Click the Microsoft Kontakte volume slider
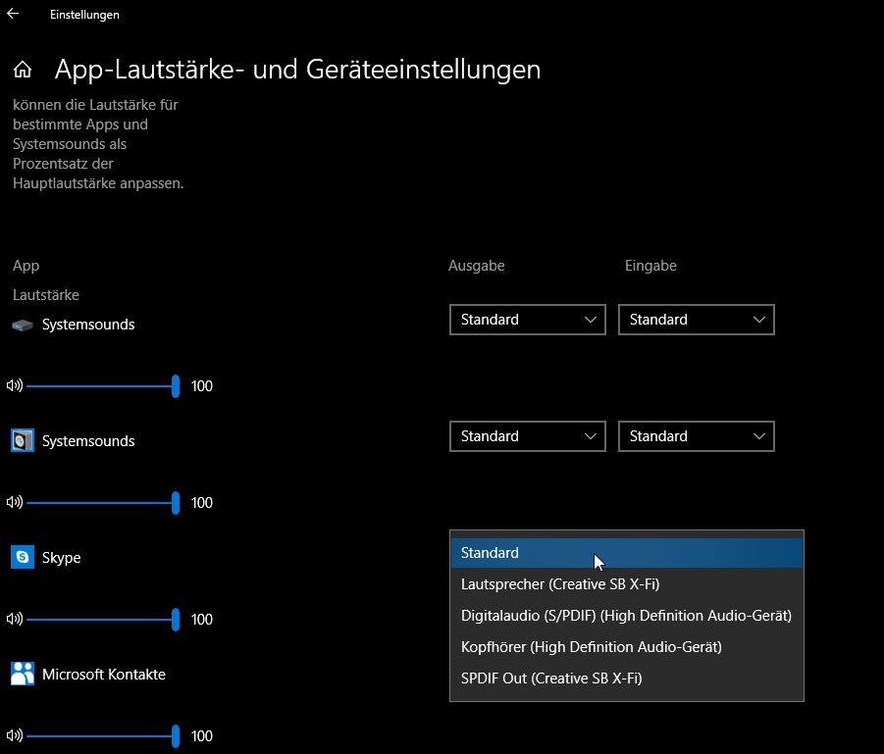Screen dimensions: 884x754 point(103,736)
